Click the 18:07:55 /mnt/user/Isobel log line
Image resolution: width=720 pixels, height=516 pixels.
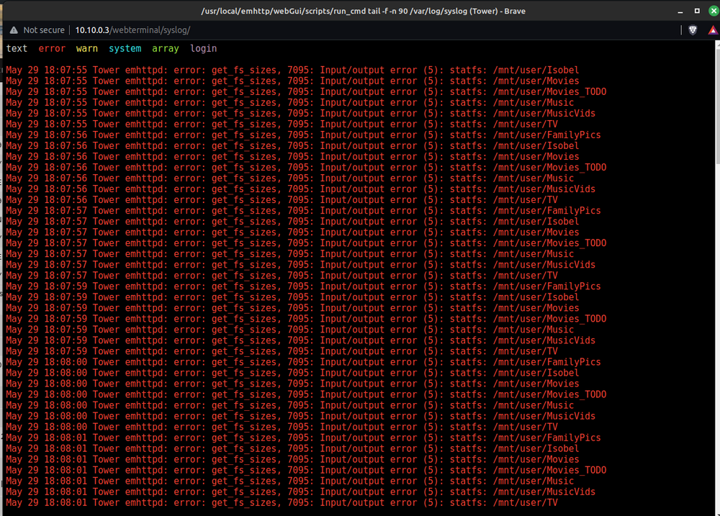tap(292, 71)
